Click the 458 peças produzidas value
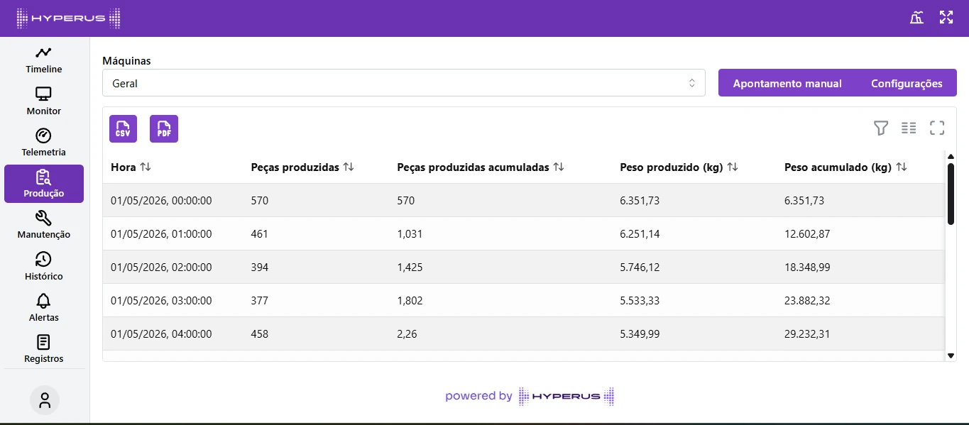This screenshot has height=425, width=969. [x=260, y=334]
